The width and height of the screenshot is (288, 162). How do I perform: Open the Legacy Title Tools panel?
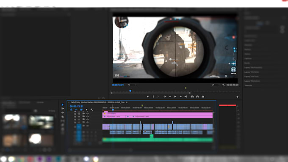(x=251, y=77)
